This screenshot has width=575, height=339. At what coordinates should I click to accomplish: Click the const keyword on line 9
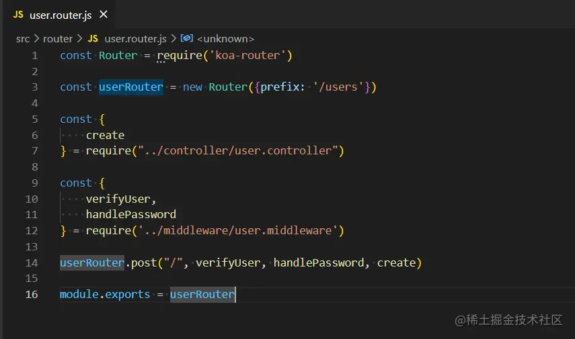coord(76,183)
